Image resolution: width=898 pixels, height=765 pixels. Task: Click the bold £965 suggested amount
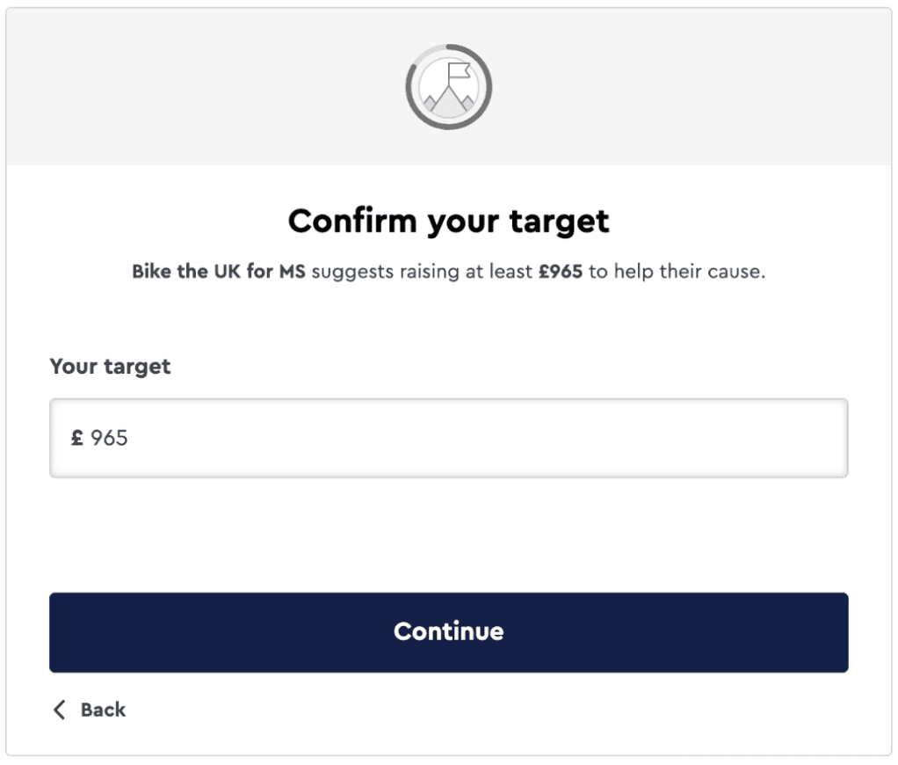coord(560,272)
